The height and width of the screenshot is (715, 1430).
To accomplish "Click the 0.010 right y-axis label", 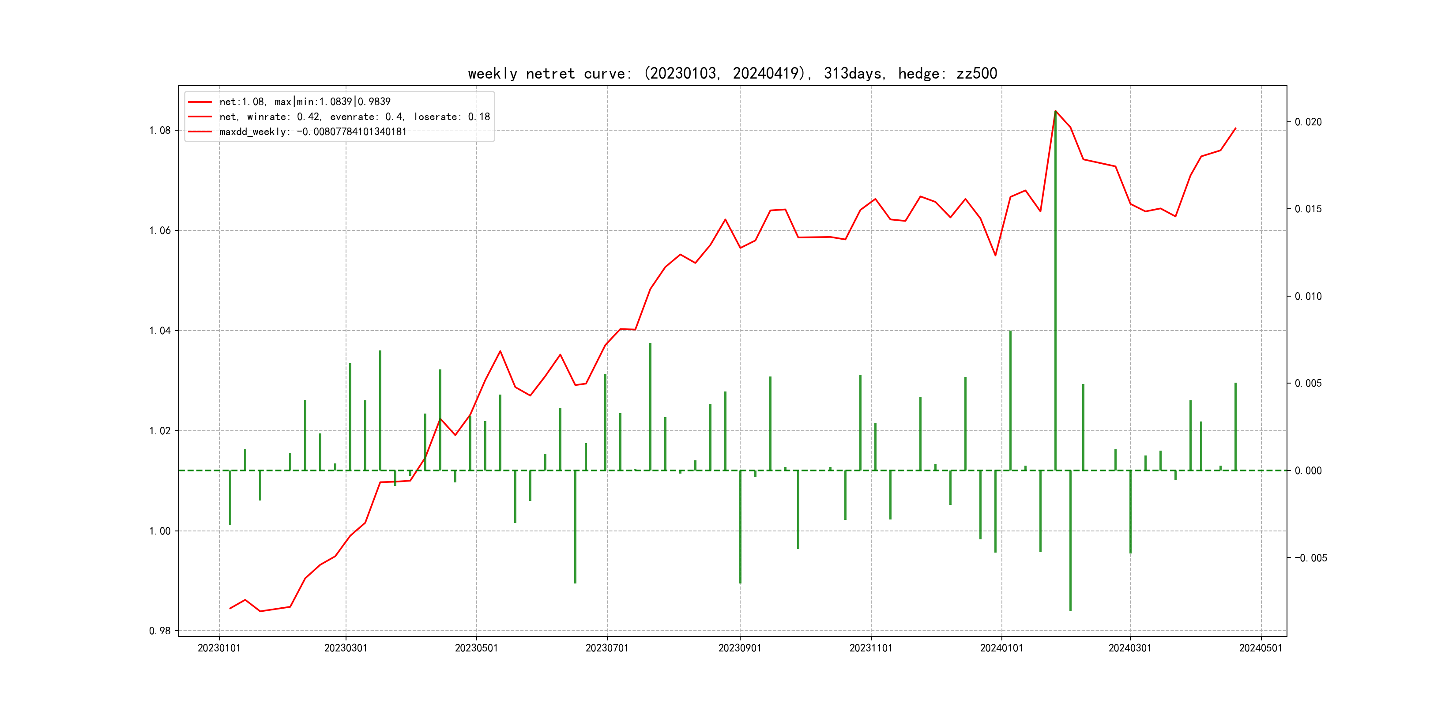I will coord(1308,297).
